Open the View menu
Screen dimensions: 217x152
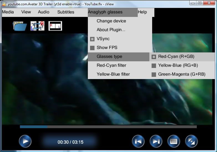26,12
